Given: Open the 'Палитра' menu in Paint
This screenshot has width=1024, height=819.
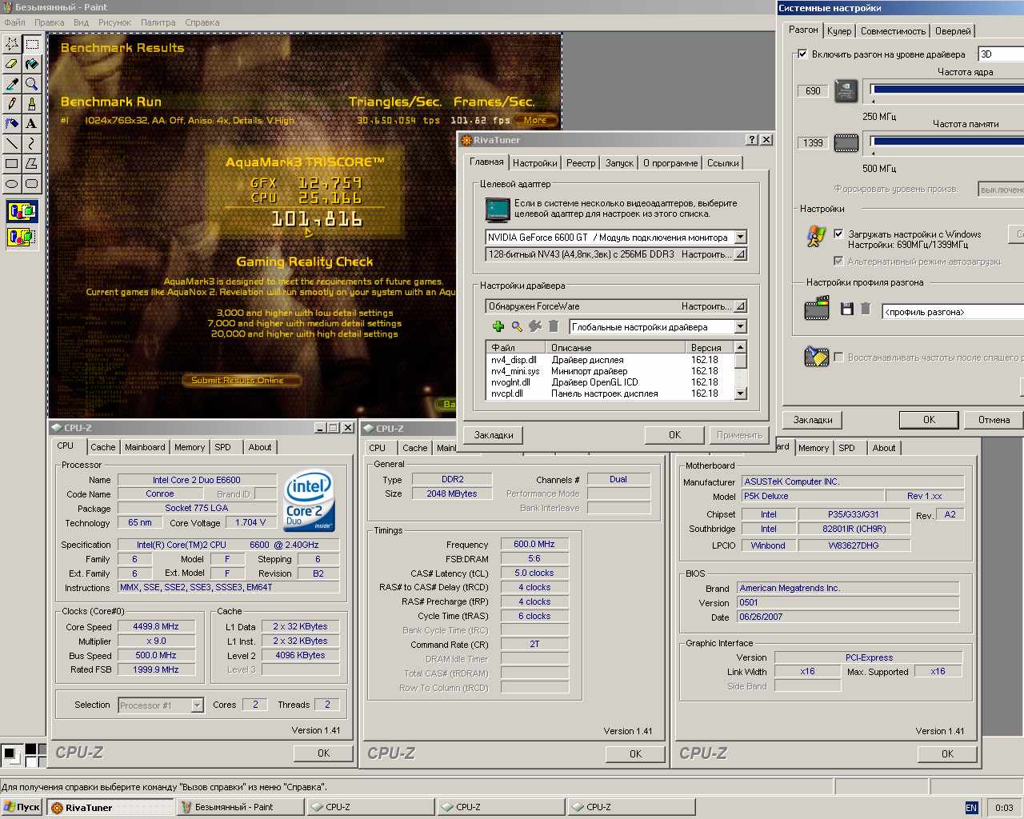Looking at the screenshot, I should coord(158,22).
